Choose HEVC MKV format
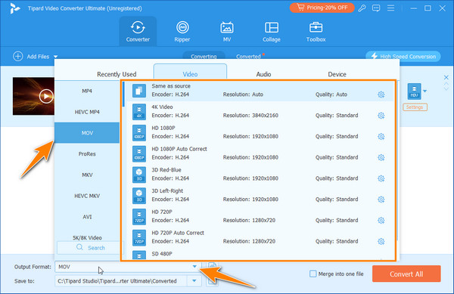The image size is (454, 294). [x=87, y=196]
